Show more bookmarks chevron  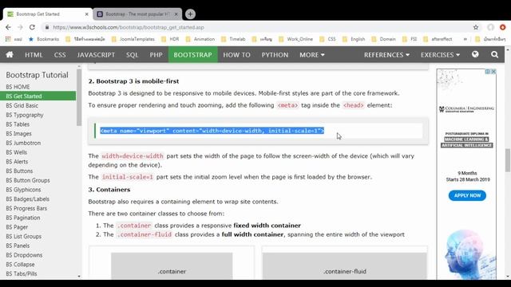465,39
